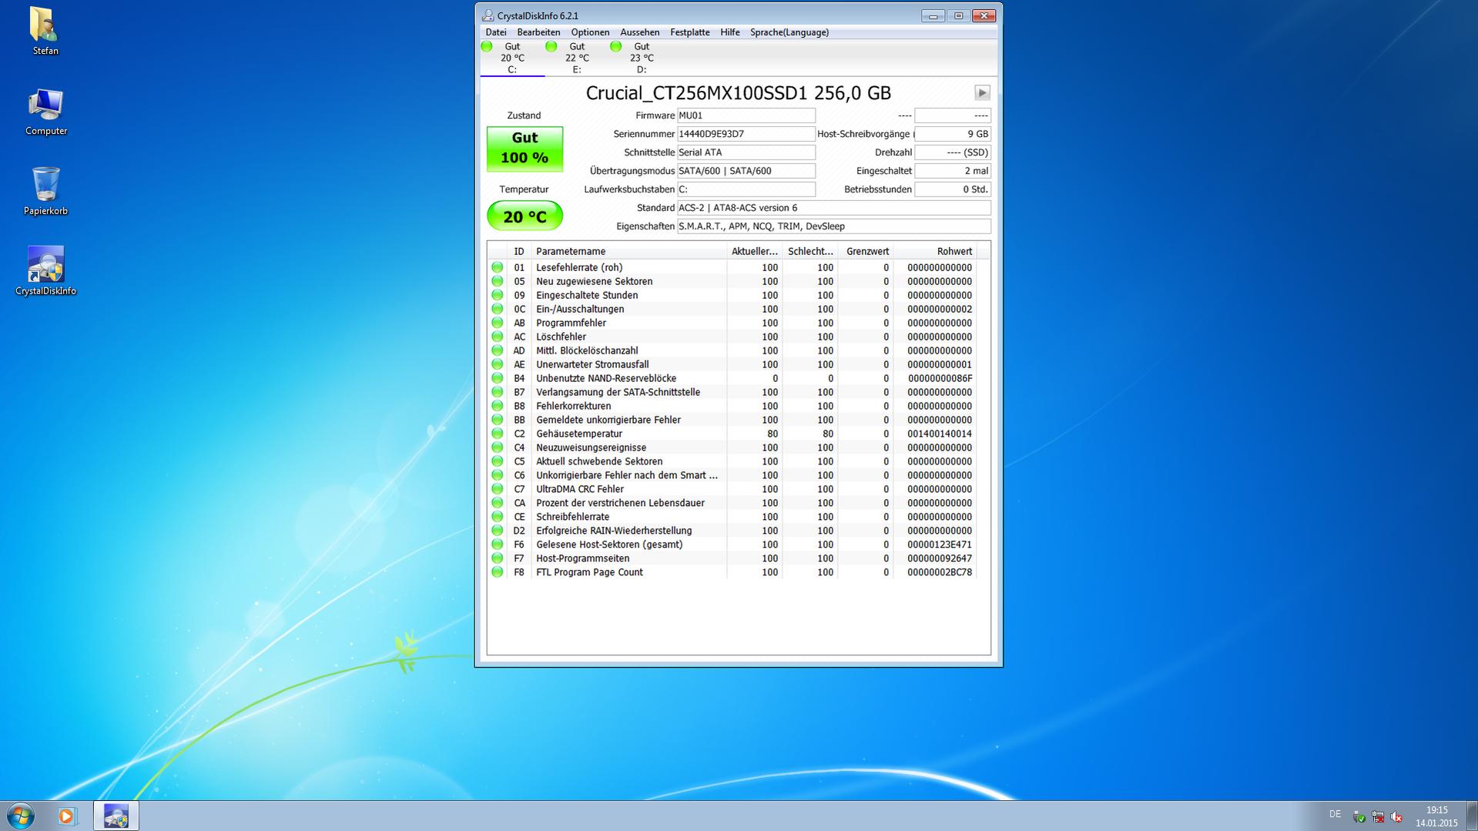Click status dot for UltraDMA CRC Fehler

pos(498,489)
